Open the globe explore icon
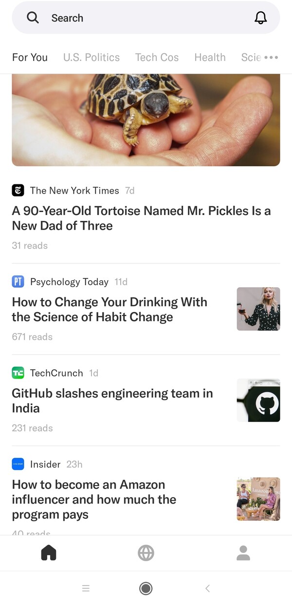The width and height of the screenshot is (292, 606). click(146, 553)
